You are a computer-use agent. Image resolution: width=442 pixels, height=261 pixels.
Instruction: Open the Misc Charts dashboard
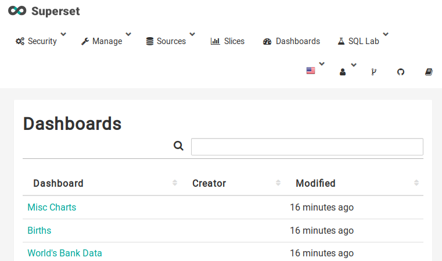52,207
